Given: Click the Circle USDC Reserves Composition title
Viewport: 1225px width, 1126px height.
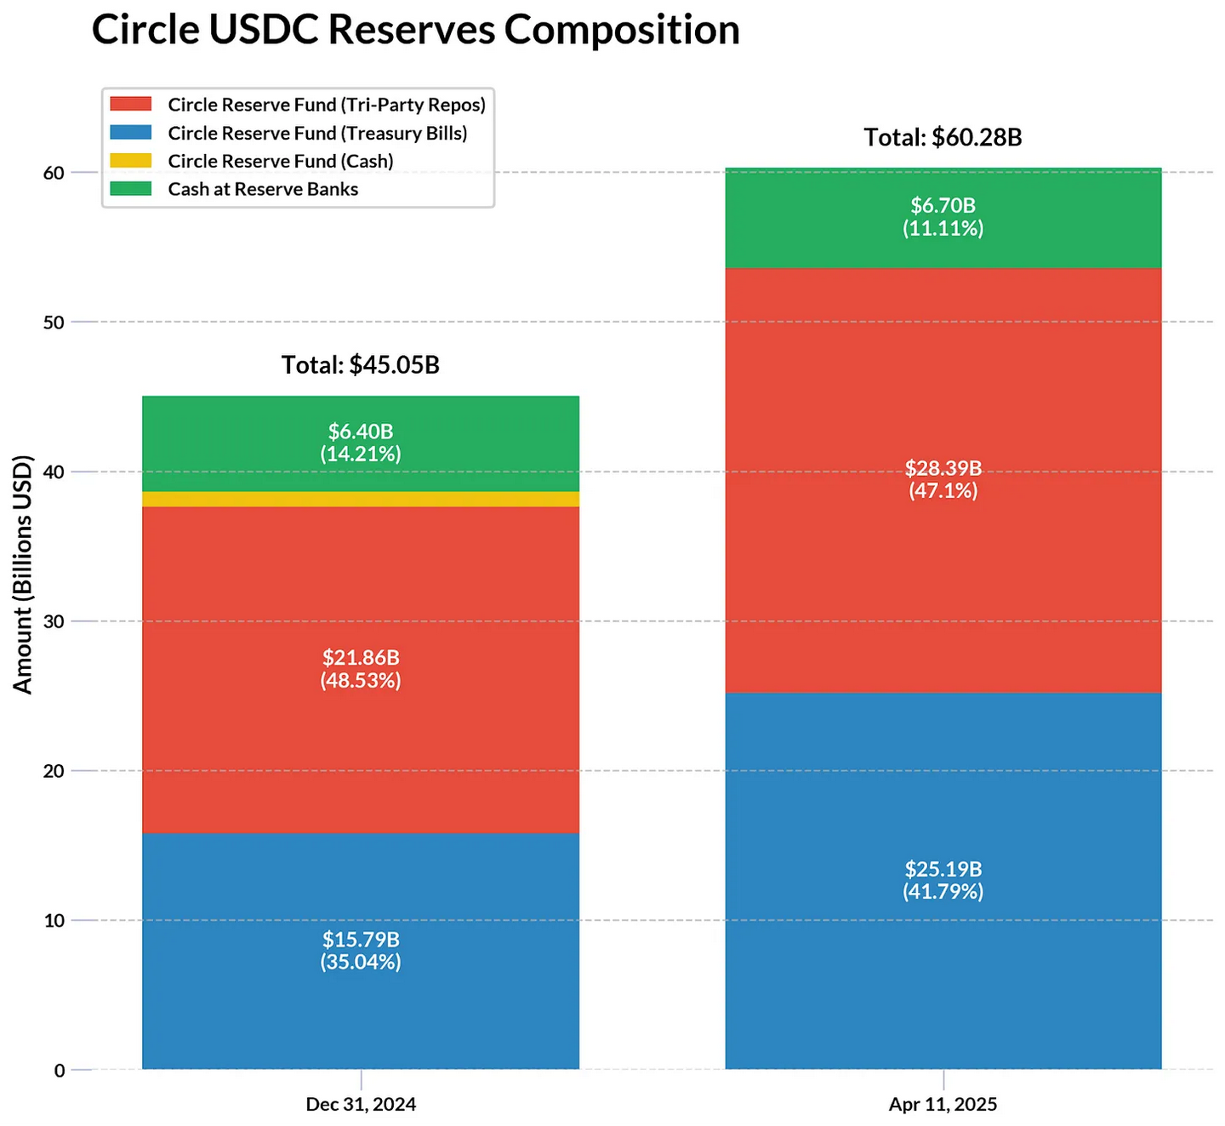Looking at the screenshot, I should (x=415, y=31).
